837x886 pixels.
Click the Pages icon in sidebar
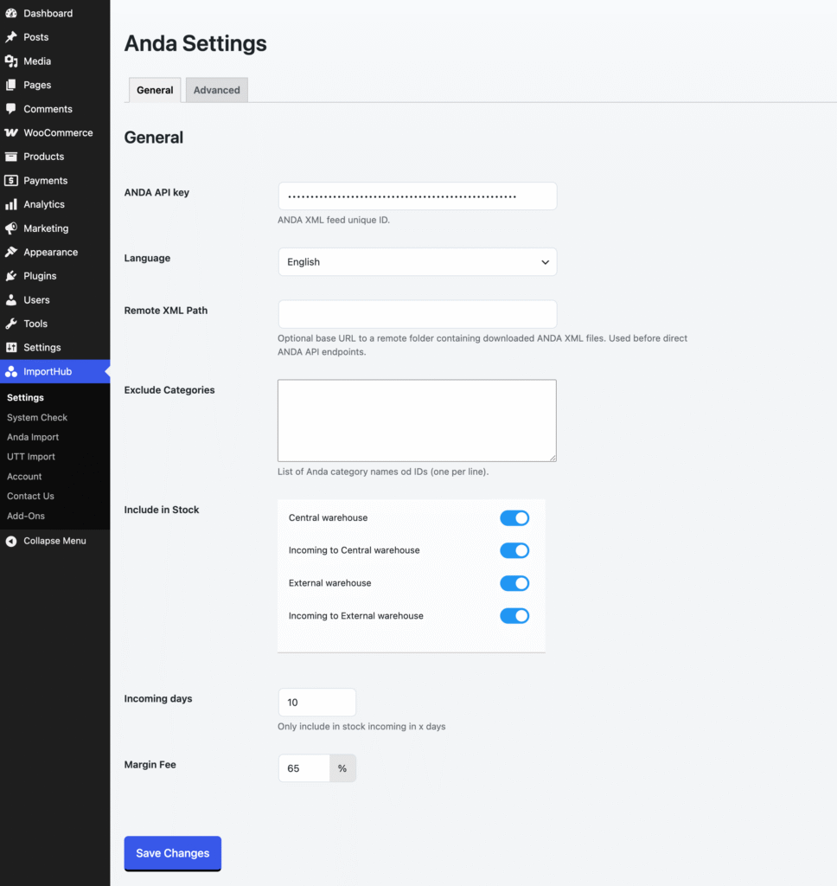coord(10,85)
